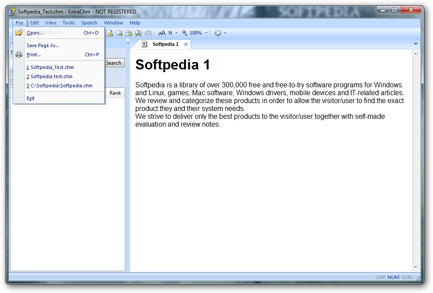Switch to the Softpedia 1 tab
The image size is (433, 293).
click(165, 44)
